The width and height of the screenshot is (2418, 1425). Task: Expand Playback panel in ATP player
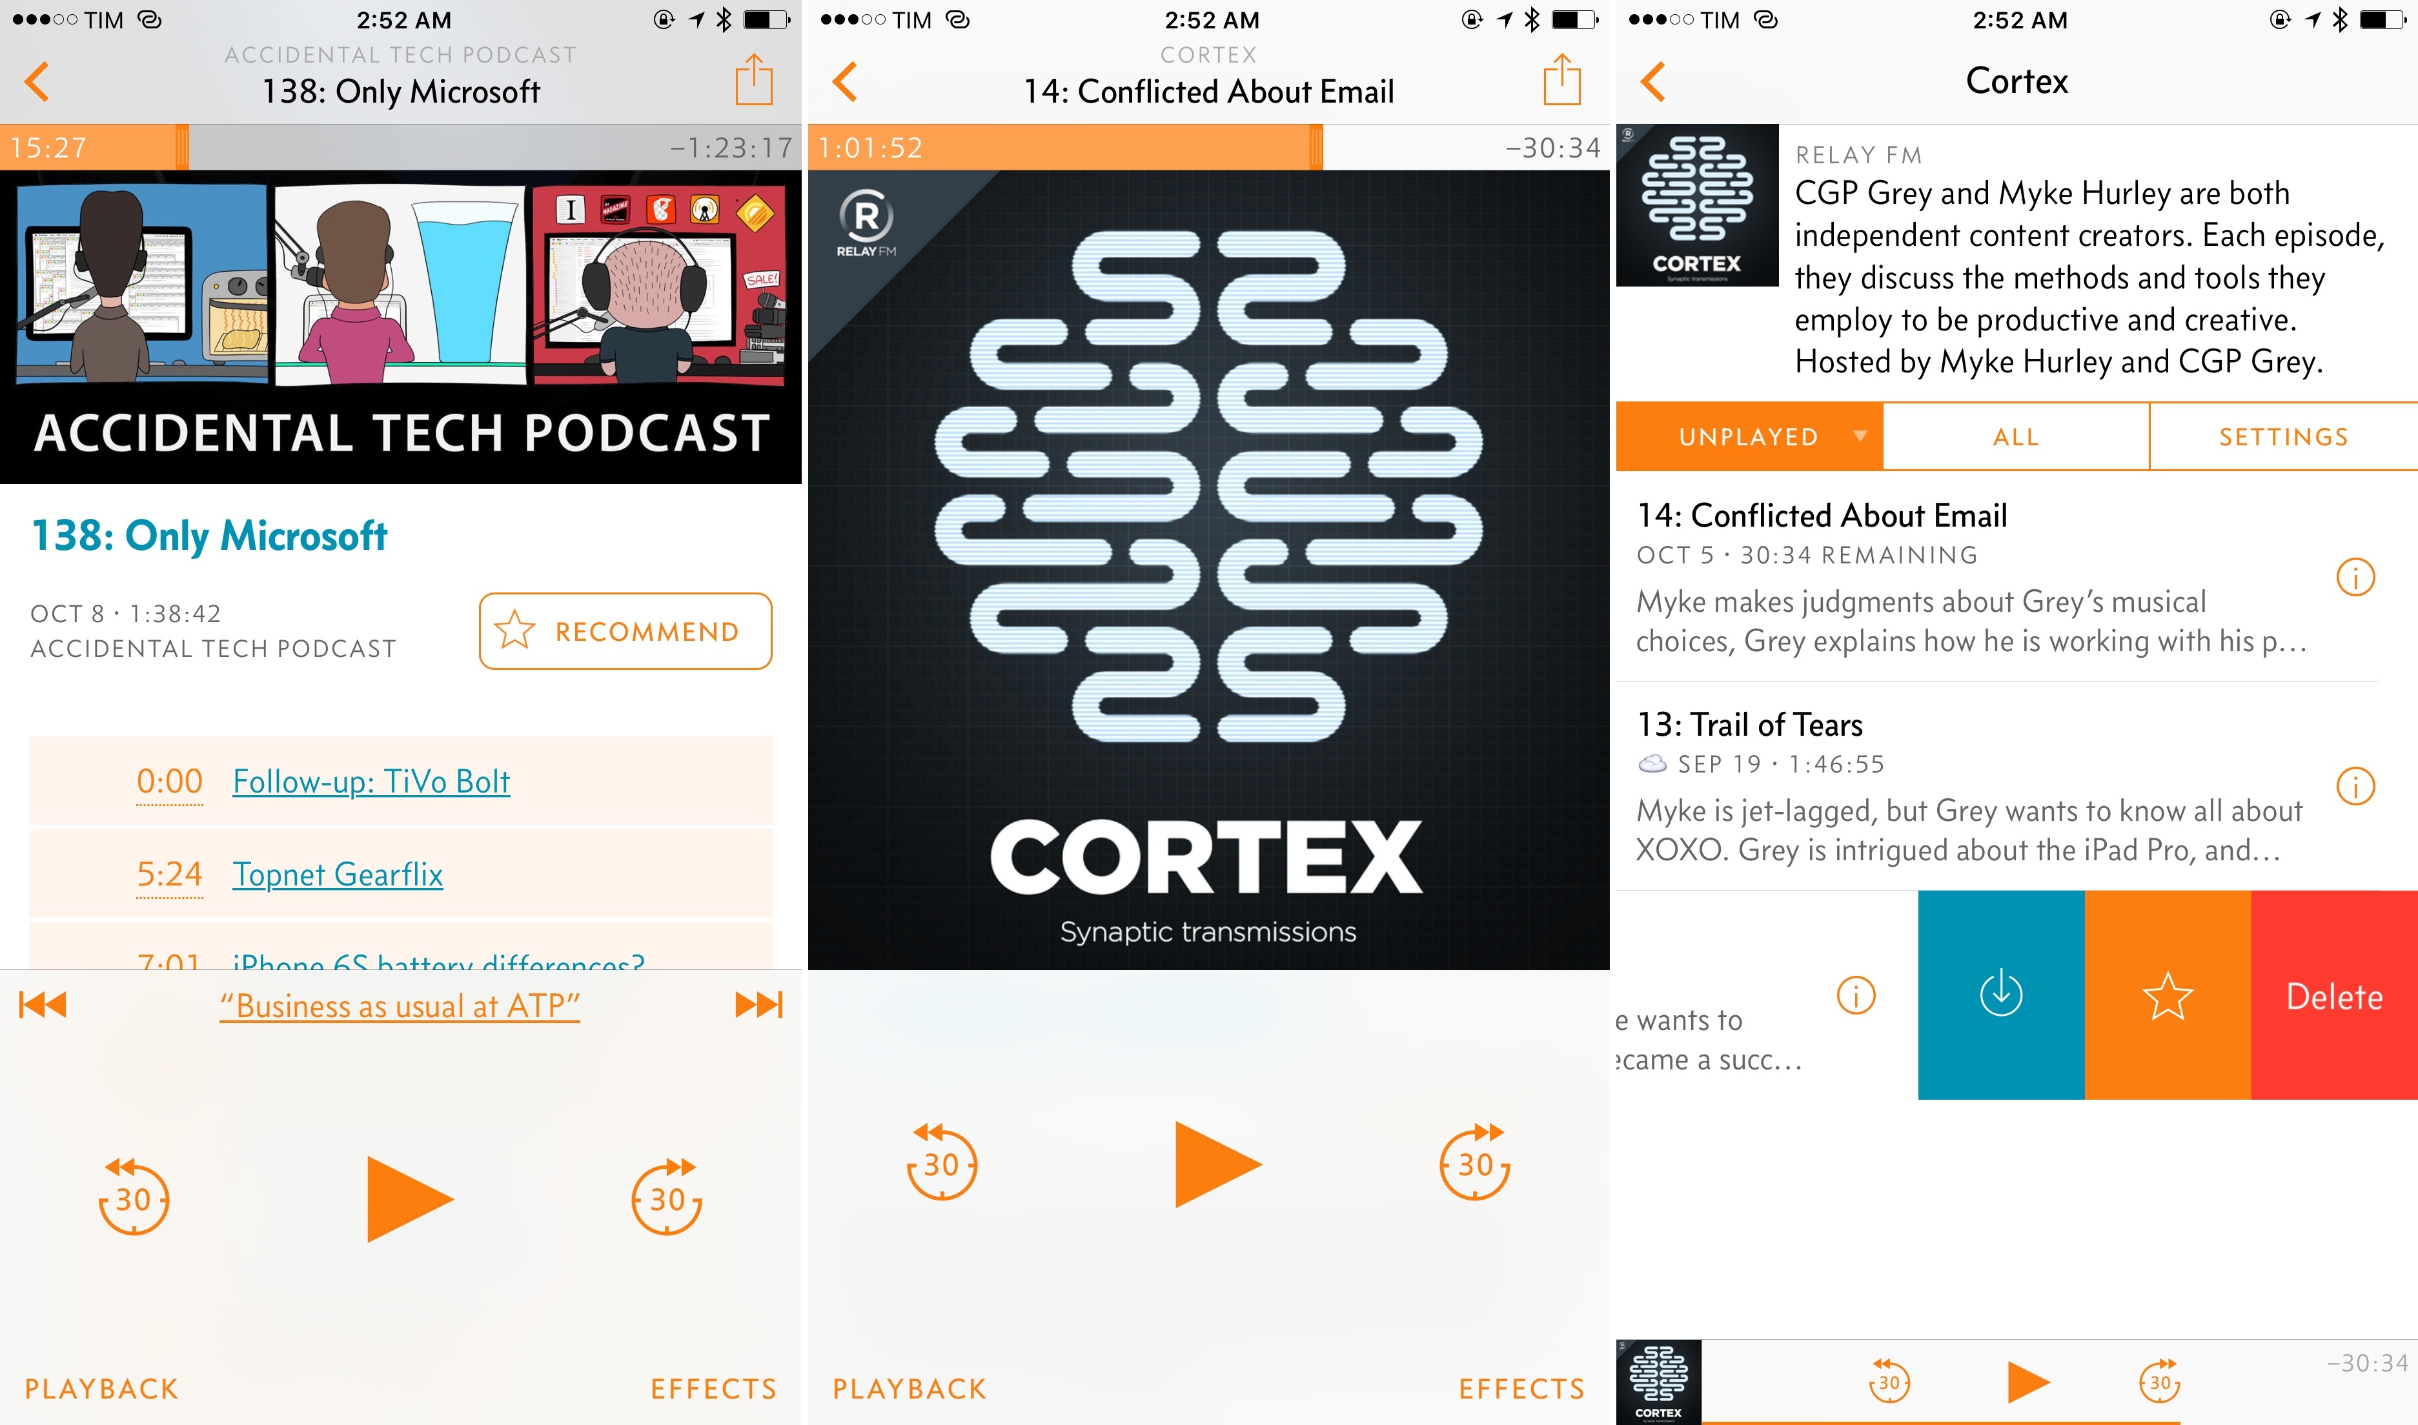[102, 1388]
